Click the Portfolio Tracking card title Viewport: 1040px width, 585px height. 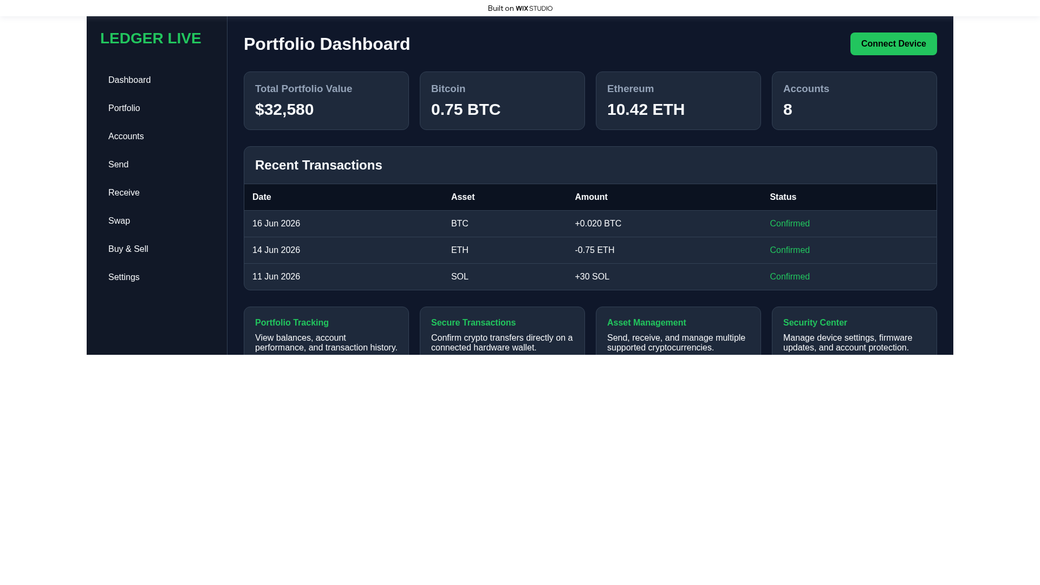coord(292,323)
